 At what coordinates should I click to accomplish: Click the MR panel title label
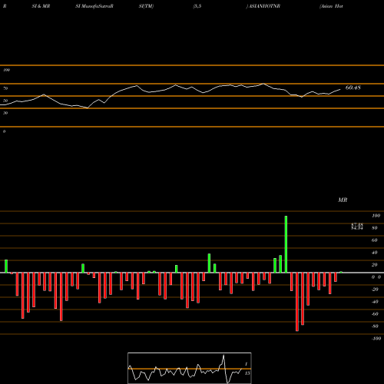pos(343,200)
